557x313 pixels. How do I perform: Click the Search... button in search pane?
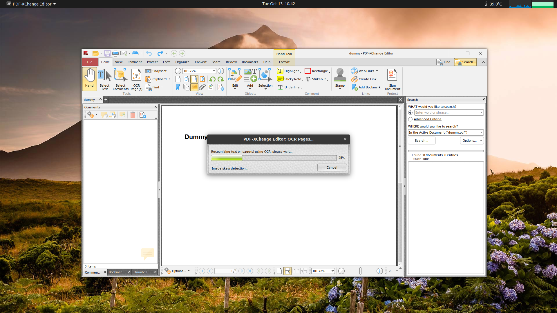click(x=422, y=141)
